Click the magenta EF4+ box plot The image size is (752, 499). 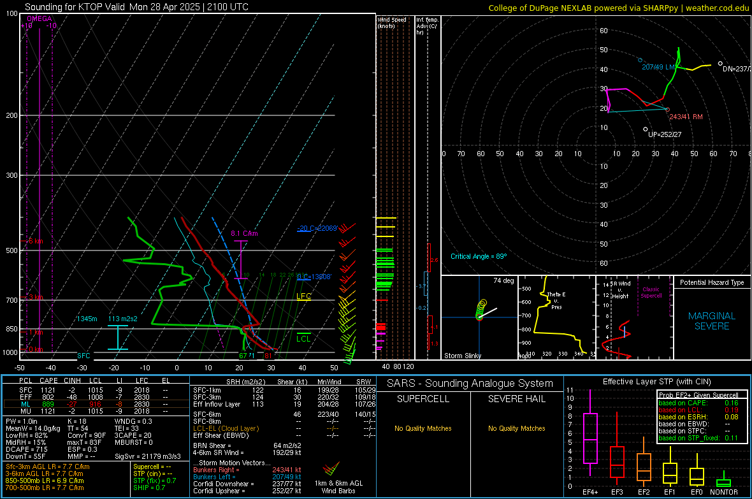coord(590,433)
